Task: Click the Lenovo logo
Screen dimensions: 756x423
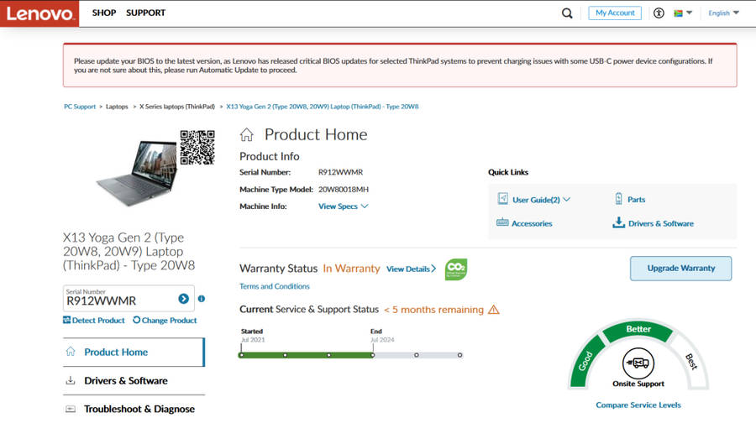Action: [39, 13]
